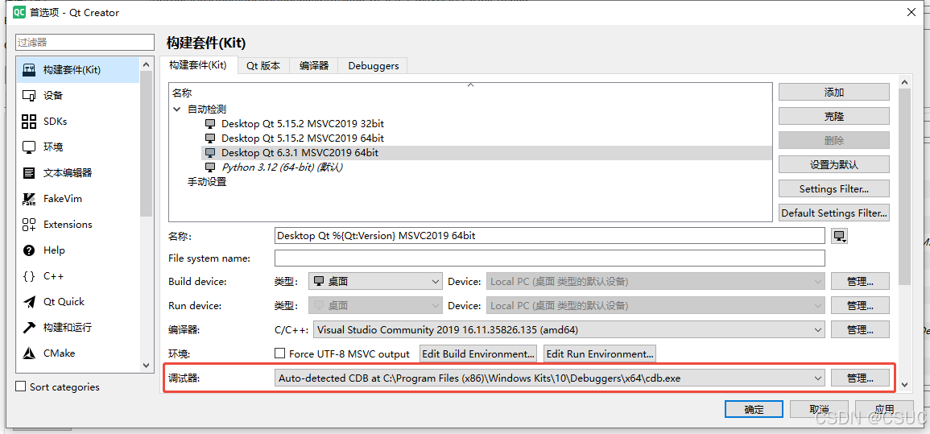Click Manage button for compiler
Viewport: 930px width, 434px height.
coord(860,329)
